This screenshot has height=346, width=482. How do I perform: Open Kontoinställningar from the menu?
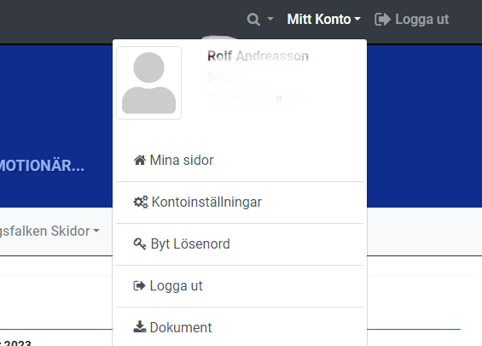tap(240, 202)
